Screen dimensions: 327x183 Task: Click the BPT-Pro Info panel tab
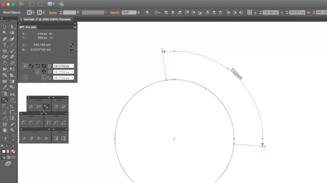pyautogui.click(x=28, y=27)
